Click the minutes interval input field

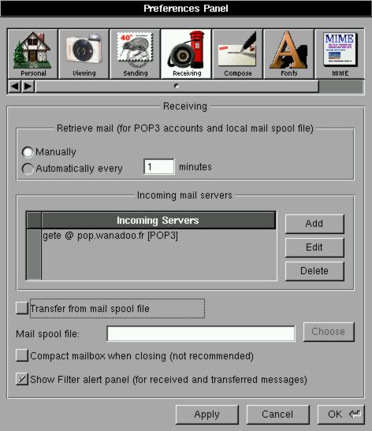[x=159, y=166]
